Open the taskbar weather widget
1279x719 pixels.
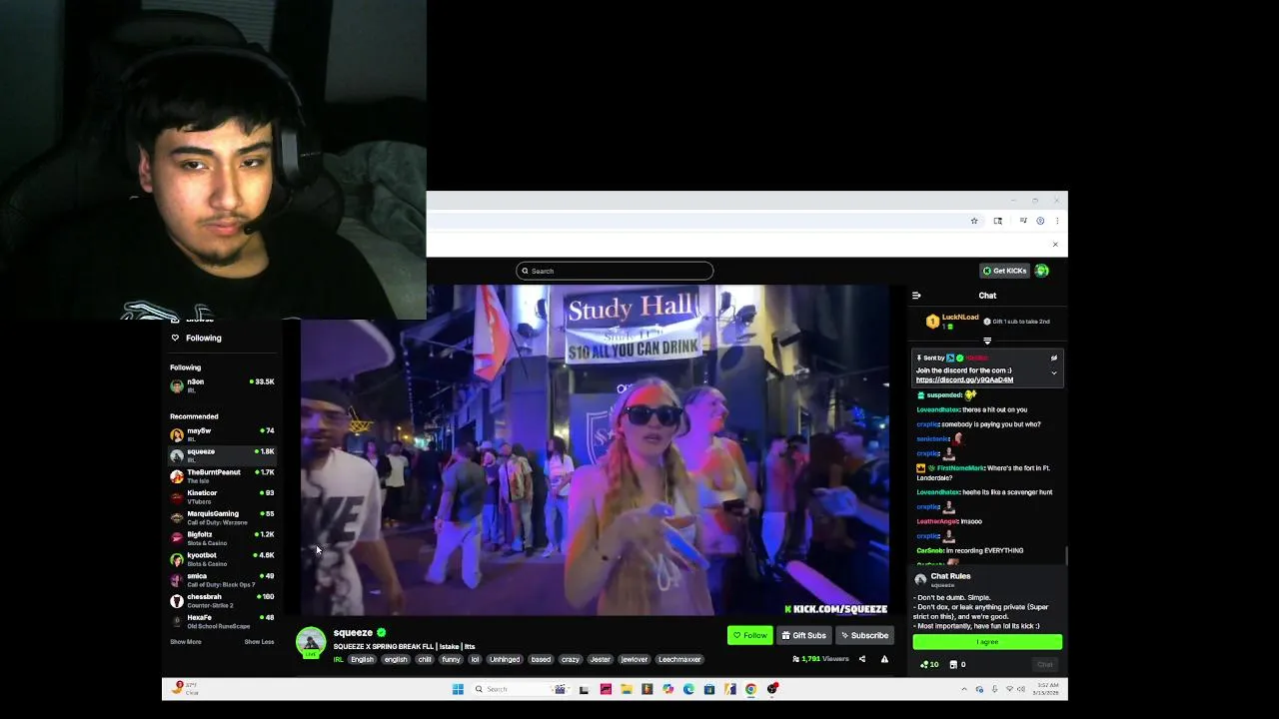(187, 689)
